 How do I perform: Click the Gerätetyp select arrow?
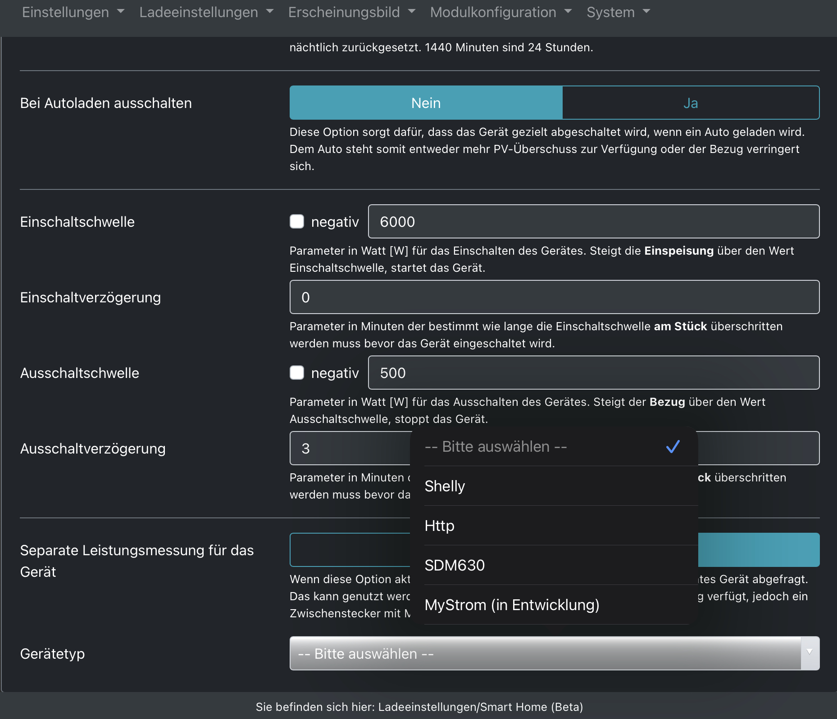[x=809, y=653]
